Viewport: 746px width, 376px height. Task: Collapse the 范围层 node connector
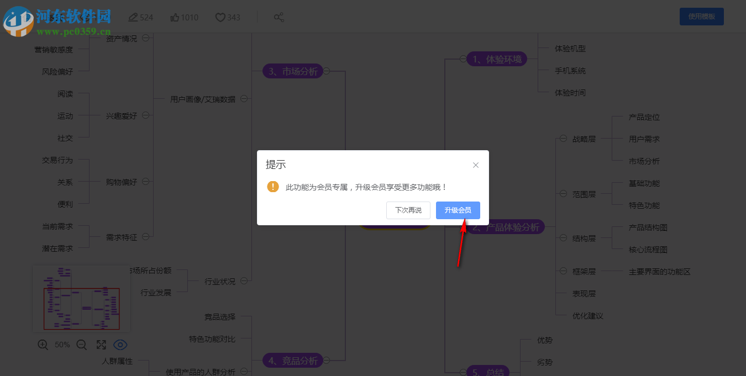(563, 194)
